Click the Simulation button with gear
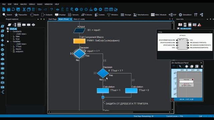This screenshot has width=214, height=120. pos(185,15)
